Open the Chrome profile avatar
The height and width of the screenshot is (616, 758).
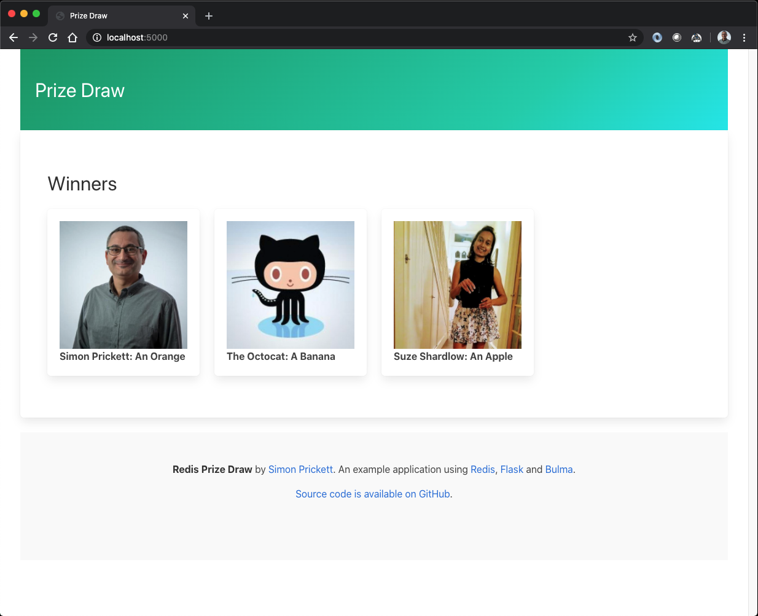coord(724,37)
